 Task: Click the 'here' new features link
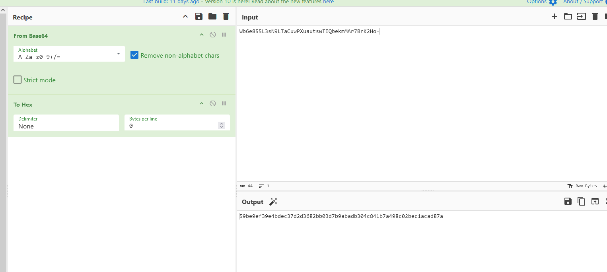coord(328,2)
